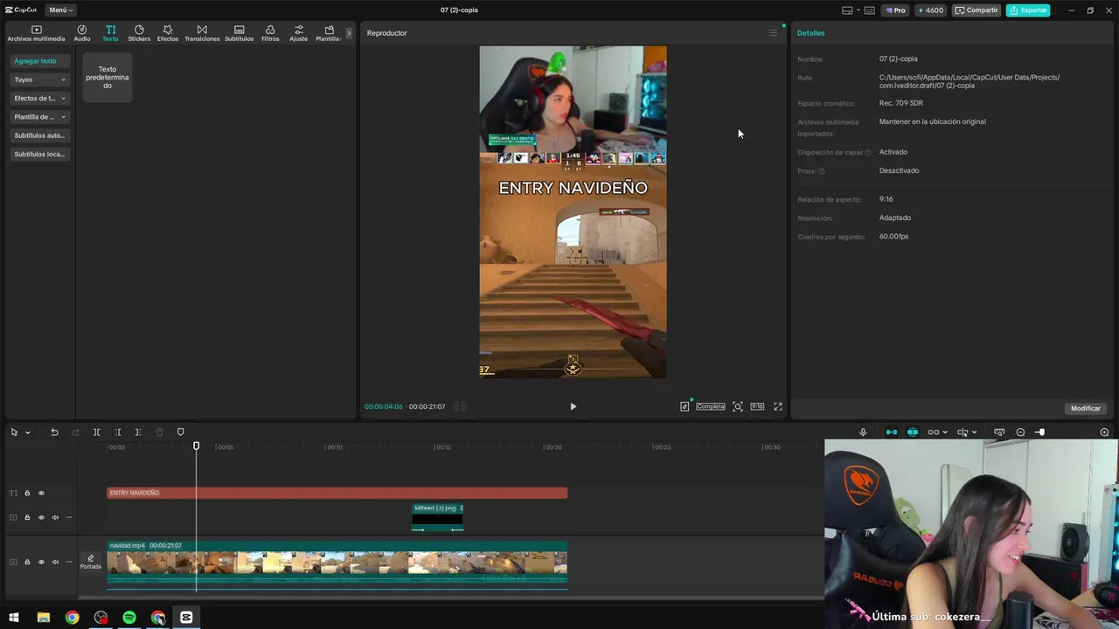
Task: Open the 9:16 aspect ratio selector
Action: [757, 406]
